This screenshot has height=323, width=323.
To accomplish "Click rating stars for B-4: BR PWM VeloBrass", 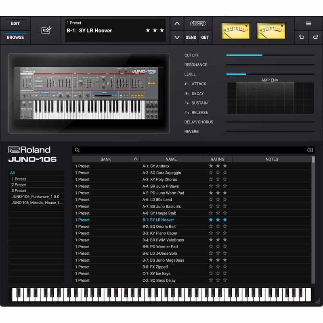I will click(218, 240).
